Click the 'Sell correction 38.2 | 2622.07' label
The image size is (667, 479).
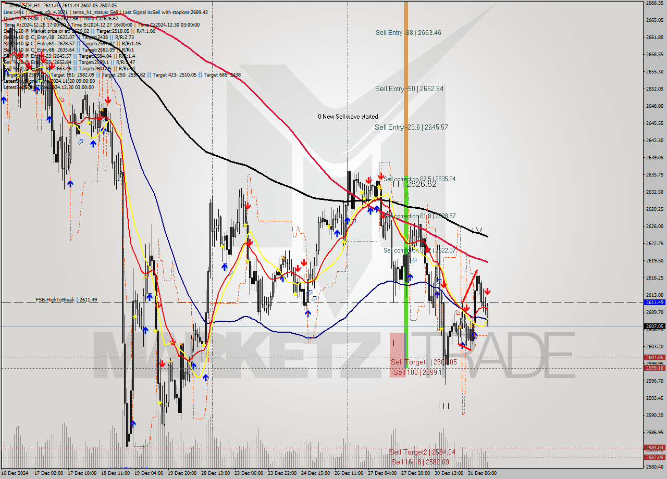pyautogui.click(x=419, y=250)
